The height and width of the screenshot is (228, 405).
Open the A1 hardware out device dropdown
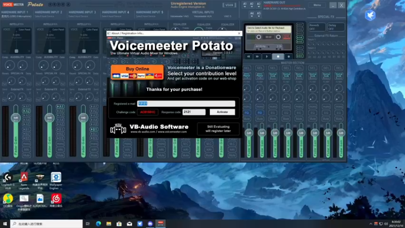click(x=245, y=5)
